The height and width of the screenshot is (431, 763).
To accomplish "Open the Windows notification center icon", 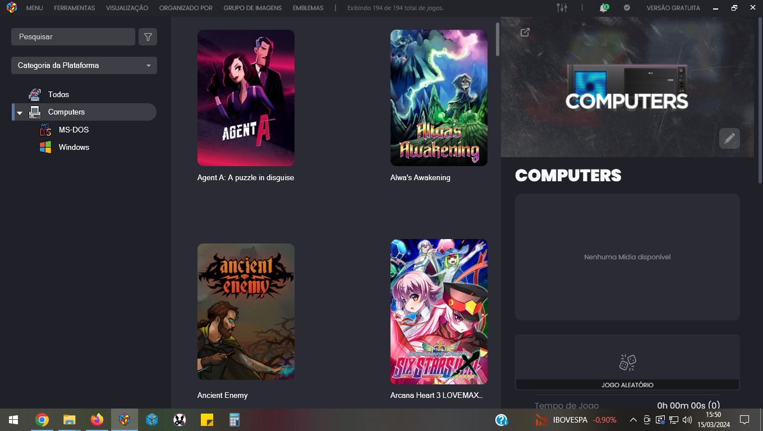I will click(744, 420).
